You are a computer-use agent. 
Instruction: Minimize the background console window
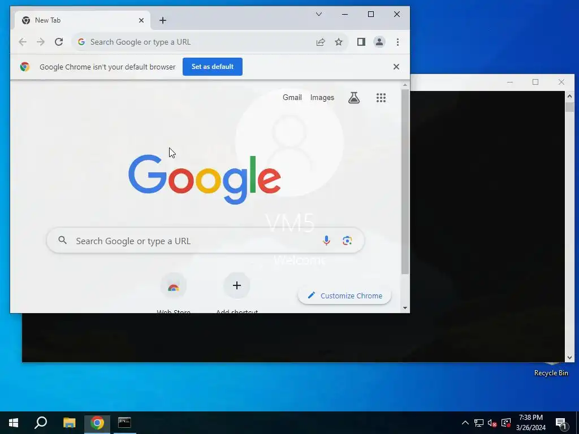tap(510, 82)
